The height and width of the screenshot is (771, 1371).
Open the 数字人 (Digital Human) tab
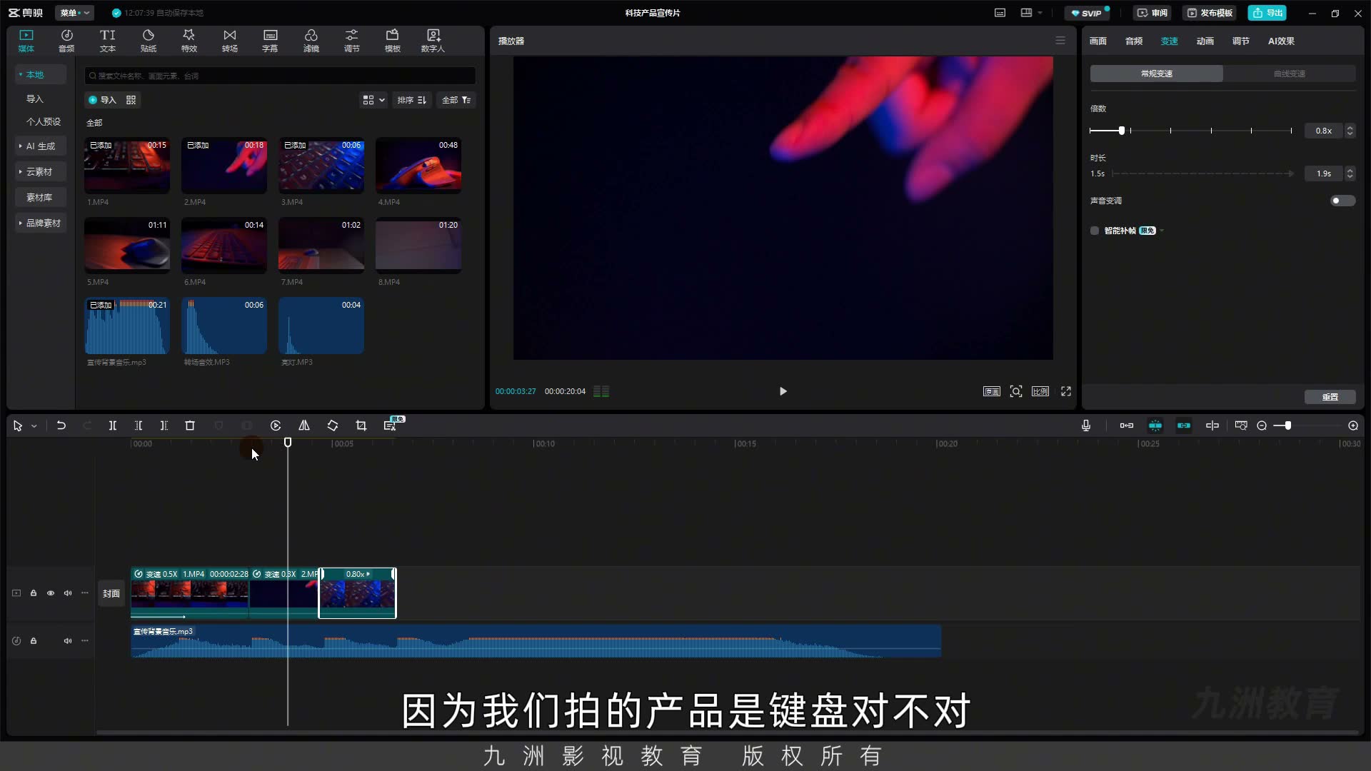[433, 41]
